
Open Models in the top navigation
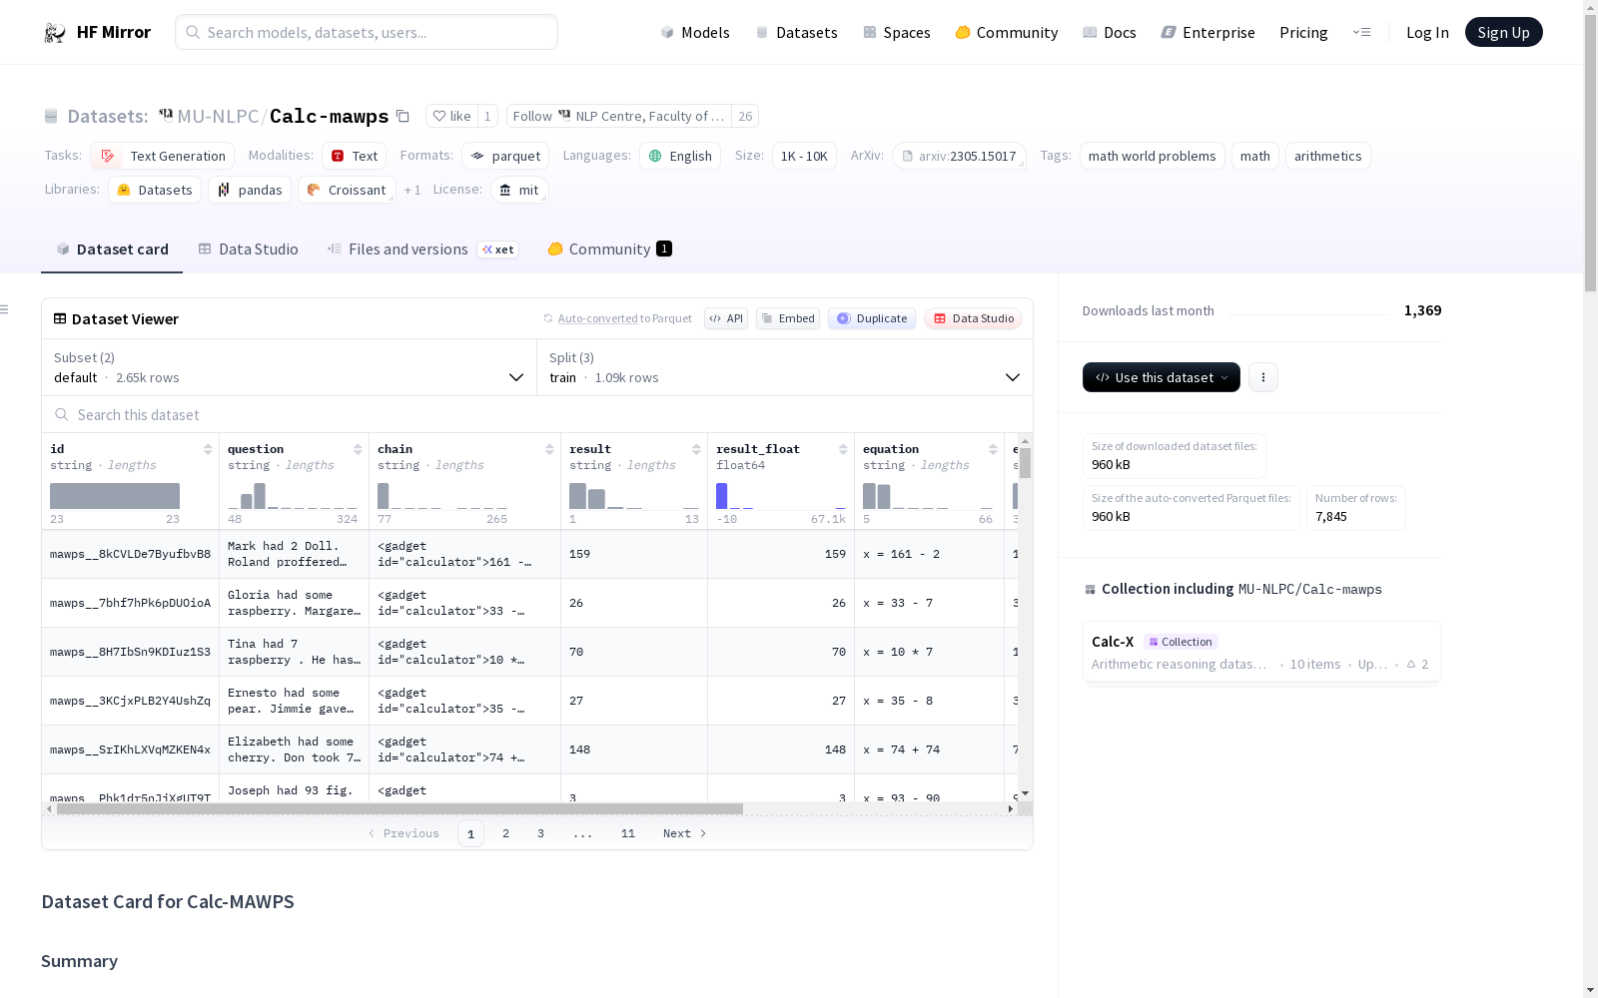click(695, 32)
